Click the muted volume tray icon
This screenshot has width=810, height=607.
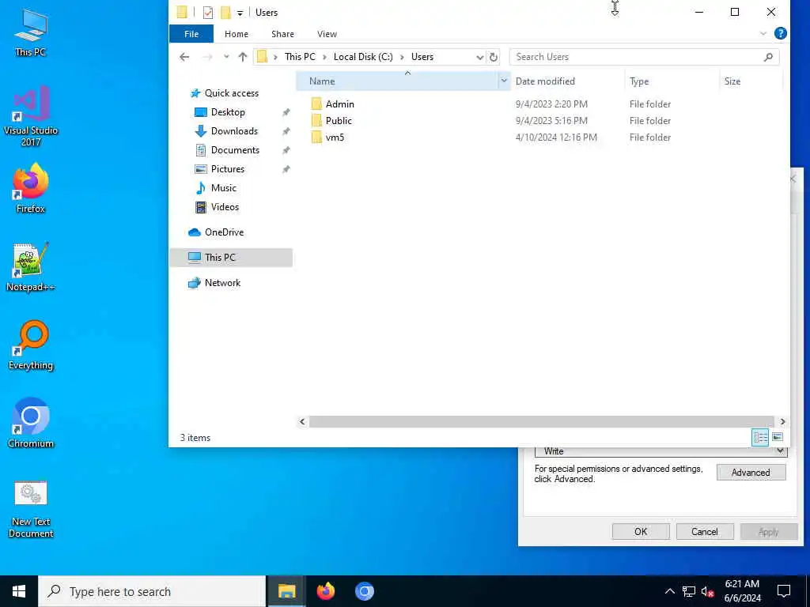click(x=707, y=591)
